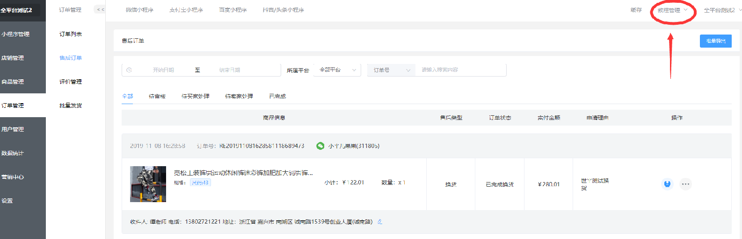Click the edit pencil icon beside the shipping address
742x239 pixels.
(380, 222)
